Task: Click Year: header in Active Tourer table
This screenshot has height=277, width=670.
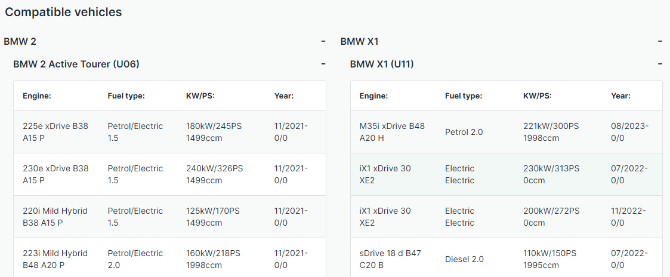Action: click(284, 96)
